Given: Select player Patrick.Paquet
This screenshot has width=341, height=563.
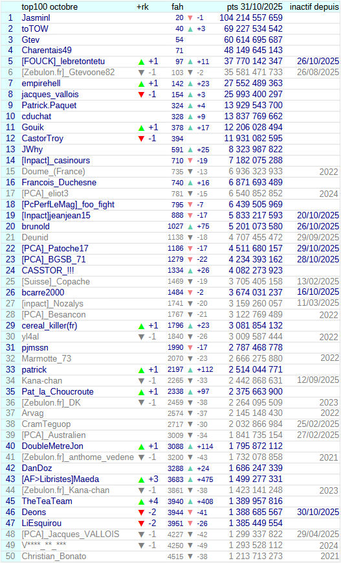Looking at the screenshot, I should (49, 105).
